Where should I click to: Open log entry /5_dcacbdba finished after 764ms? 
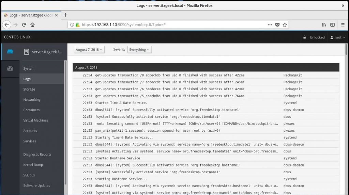pyautogui.click(x=206, y=96)
